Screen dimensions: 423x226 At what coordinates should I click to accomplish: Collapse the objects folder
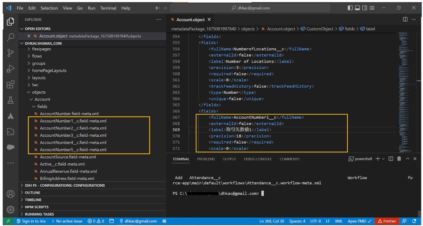(x=38, y=92)
